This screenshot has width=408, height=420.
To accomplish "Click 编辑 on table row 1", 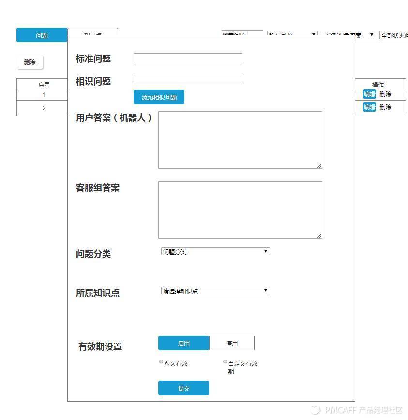I will (369, 94).
